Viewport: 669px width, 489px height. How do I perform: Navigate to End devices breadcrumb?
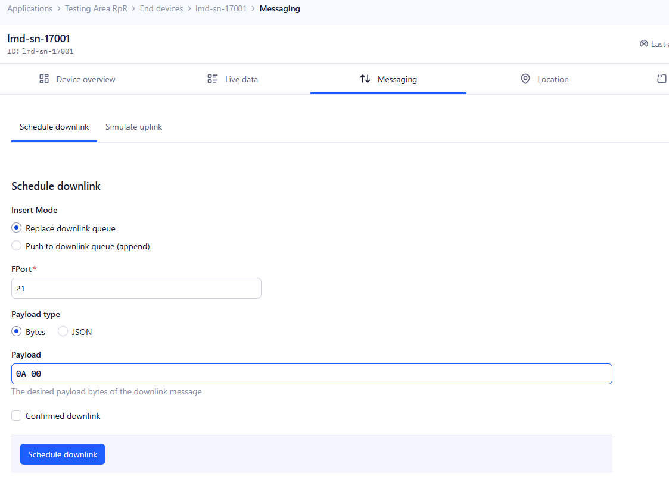pyautogui.click(x=161, y=9)
